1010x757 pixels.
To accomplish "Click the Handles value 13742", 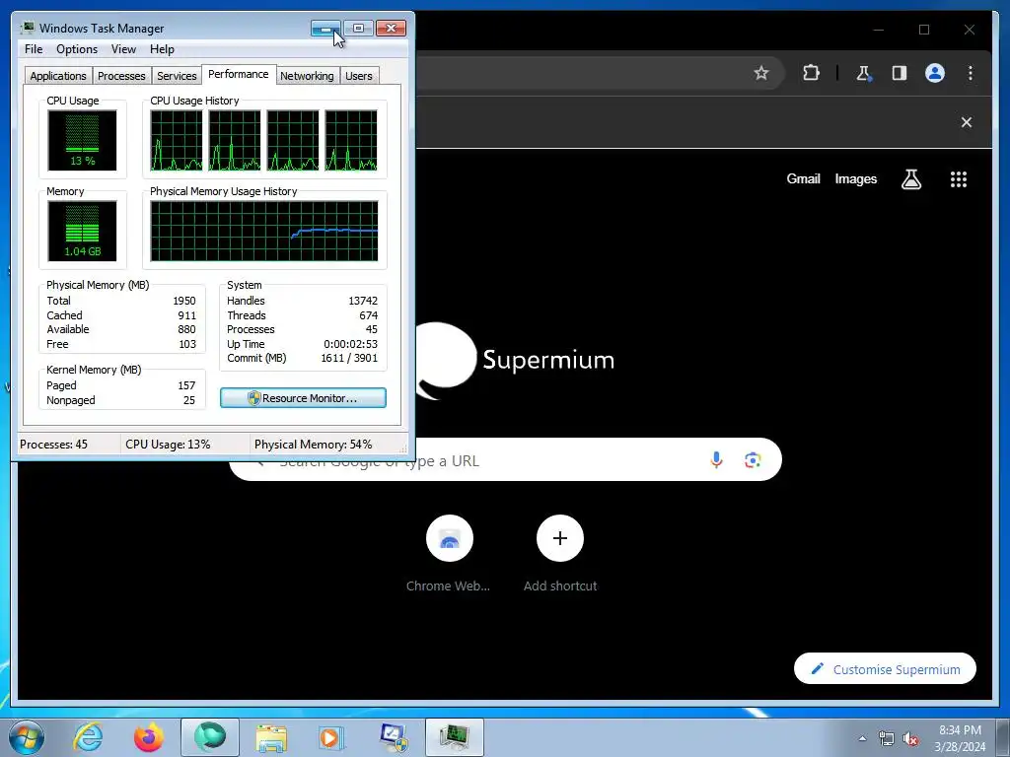I will tap(363, 301).
